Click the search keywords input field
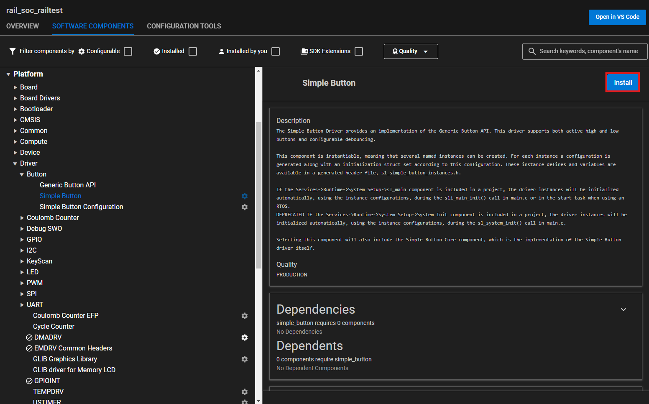 click(x=585, y=51)
